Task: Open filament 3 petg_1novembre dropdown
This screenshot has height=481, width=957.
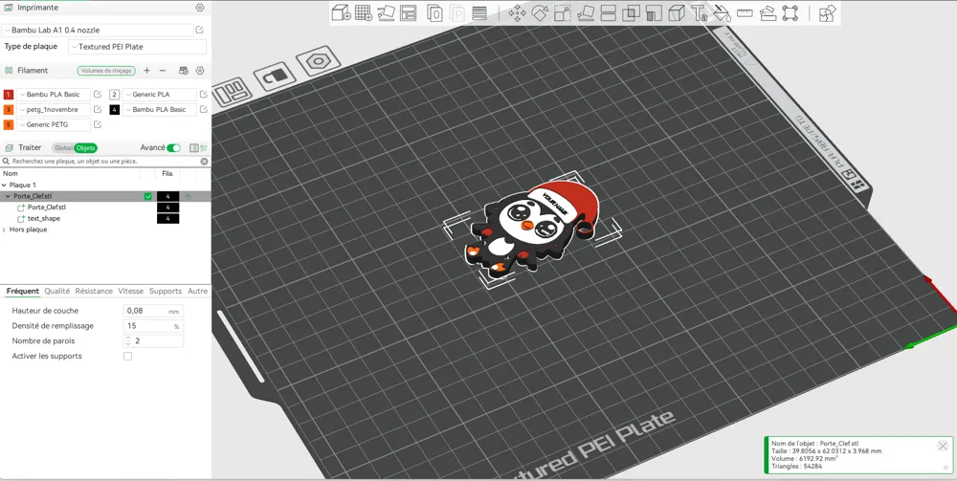Action: click(53, 110)
